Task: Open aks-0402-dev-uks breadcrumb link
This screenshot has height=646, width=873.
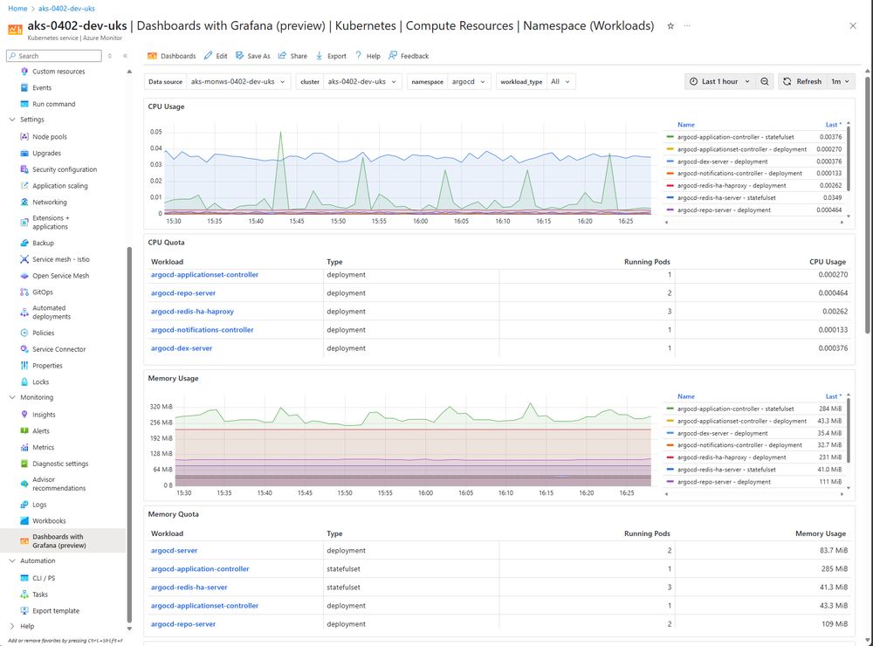Action: coord(66,9)
